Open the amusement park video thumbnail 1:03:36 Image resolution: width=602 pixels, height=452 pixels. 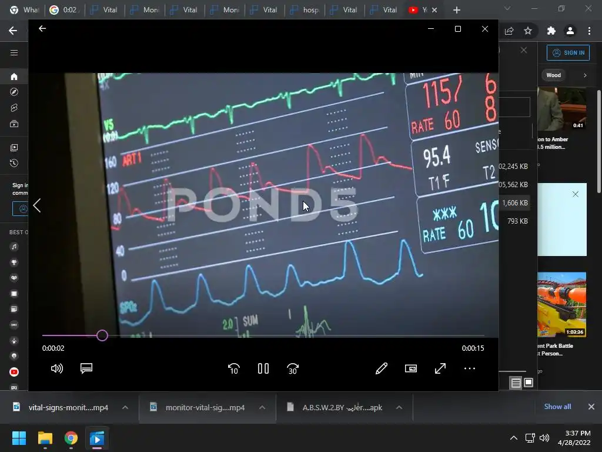(561, 304)
